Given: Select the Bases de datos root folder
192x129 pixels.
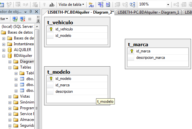Looking at the screenshot, I should point(20,32).
